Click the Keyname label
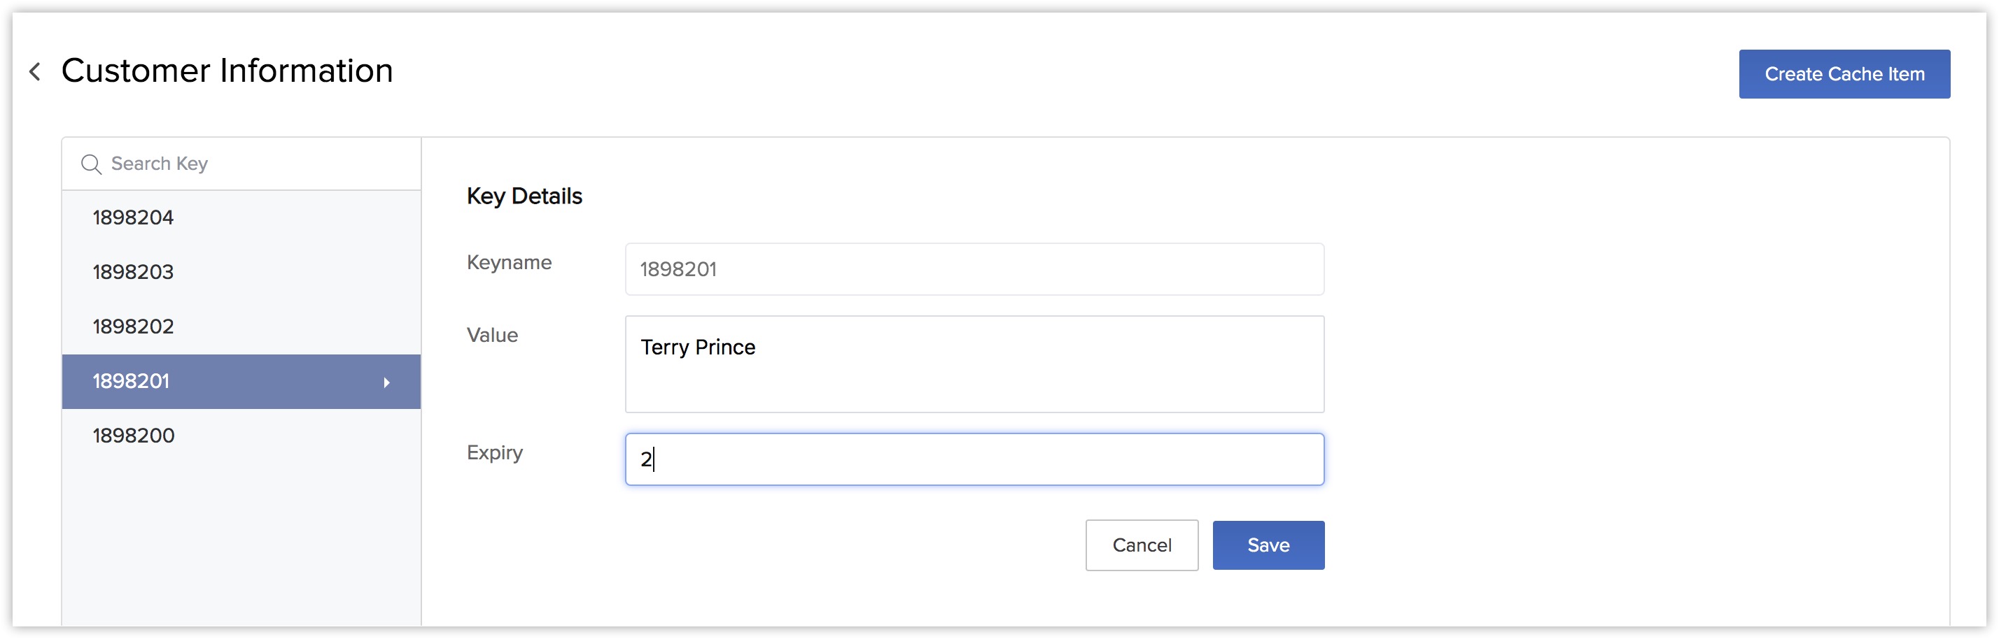The width and height of the screenshot is (1999, 639). (x=509, y=263)
